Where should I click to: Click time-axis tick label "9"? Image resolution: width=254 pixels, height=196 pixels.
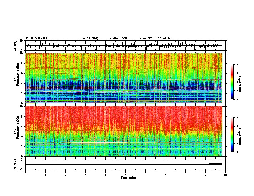pos(205,175)
